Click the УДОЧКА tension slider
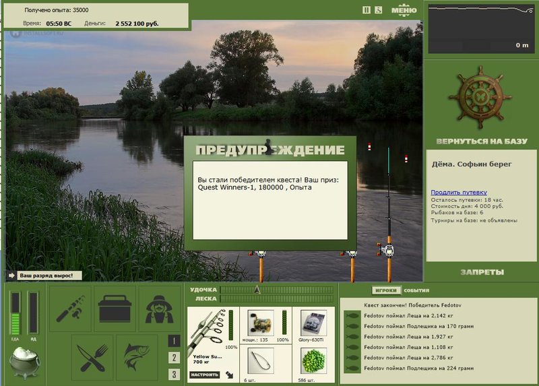The height and width of the screenshot is (386, 539). click(277, 290)
